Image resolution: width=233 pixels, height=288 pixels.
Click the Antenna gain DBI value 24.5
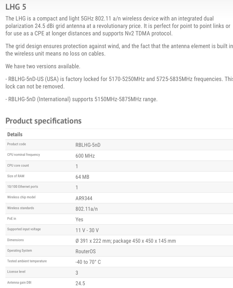[80, 283]
